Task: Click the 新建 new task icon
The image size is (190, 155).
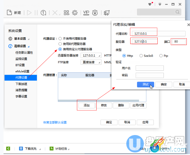Action: pyautogui.click(x=9, y=13)
